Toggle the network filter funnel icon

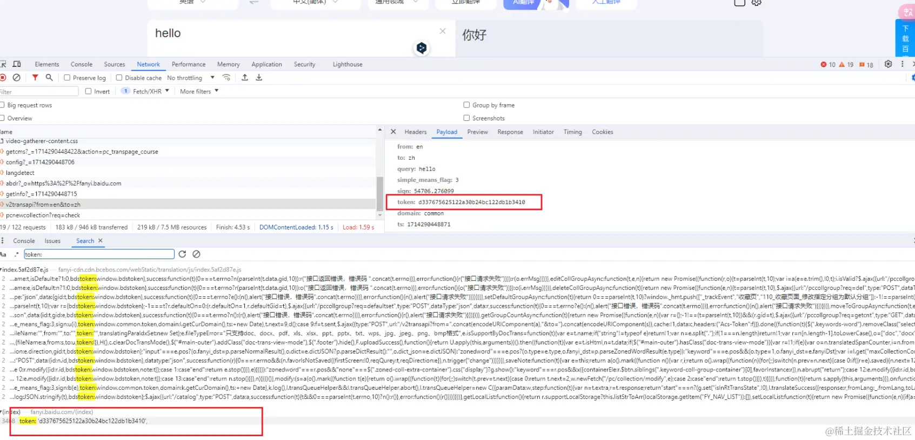click(x=35, y=78)
